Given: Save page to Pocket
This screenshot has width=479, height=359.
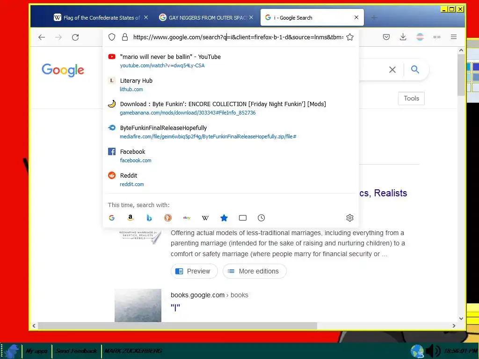Looking at the screenshot, I should 386,37.
